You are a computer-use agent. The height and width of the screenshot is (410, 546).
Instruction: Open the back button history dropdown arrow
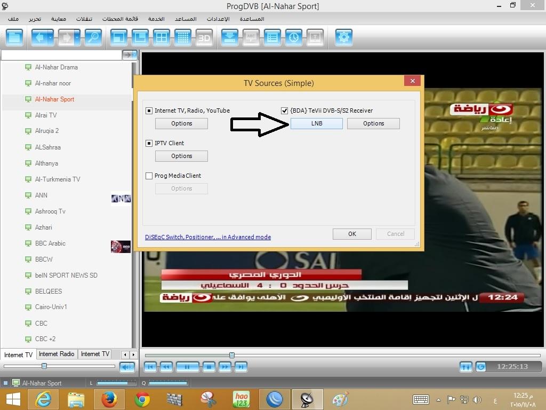click(x=51, y=37)
